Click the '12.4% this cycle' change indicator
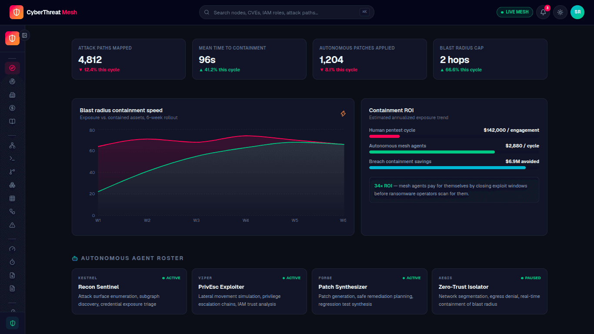The height and width of the screenshot is (334, 594). (99, 70)
